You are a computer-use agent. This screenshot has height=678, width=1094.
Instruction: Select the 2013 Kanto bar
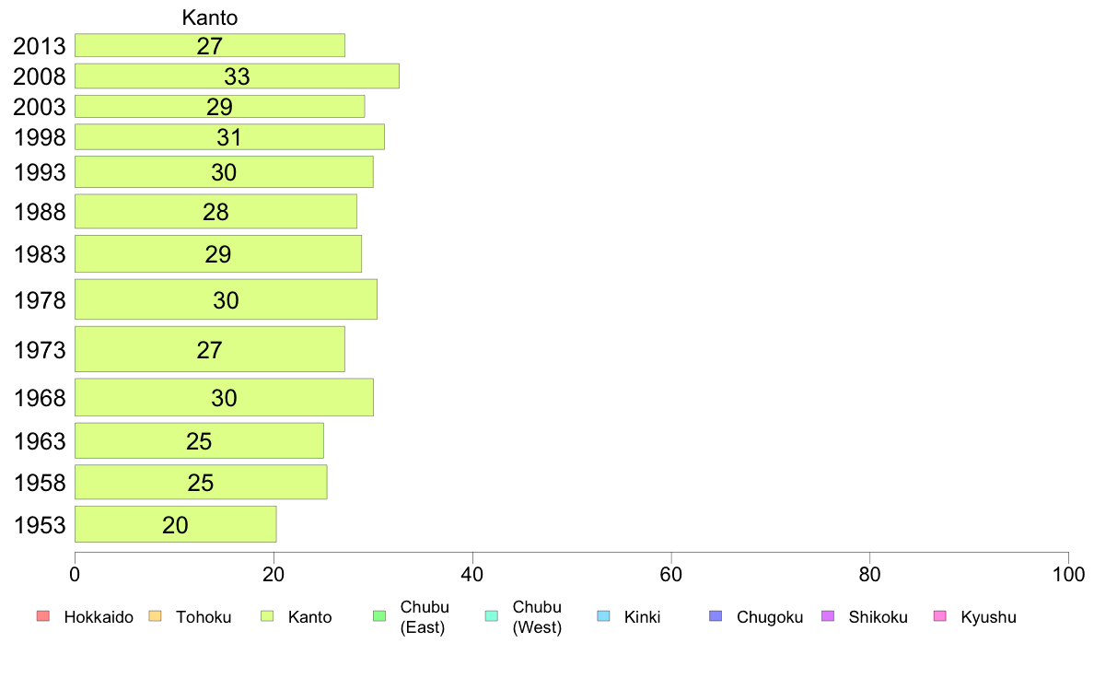click(x=210, y=45)
